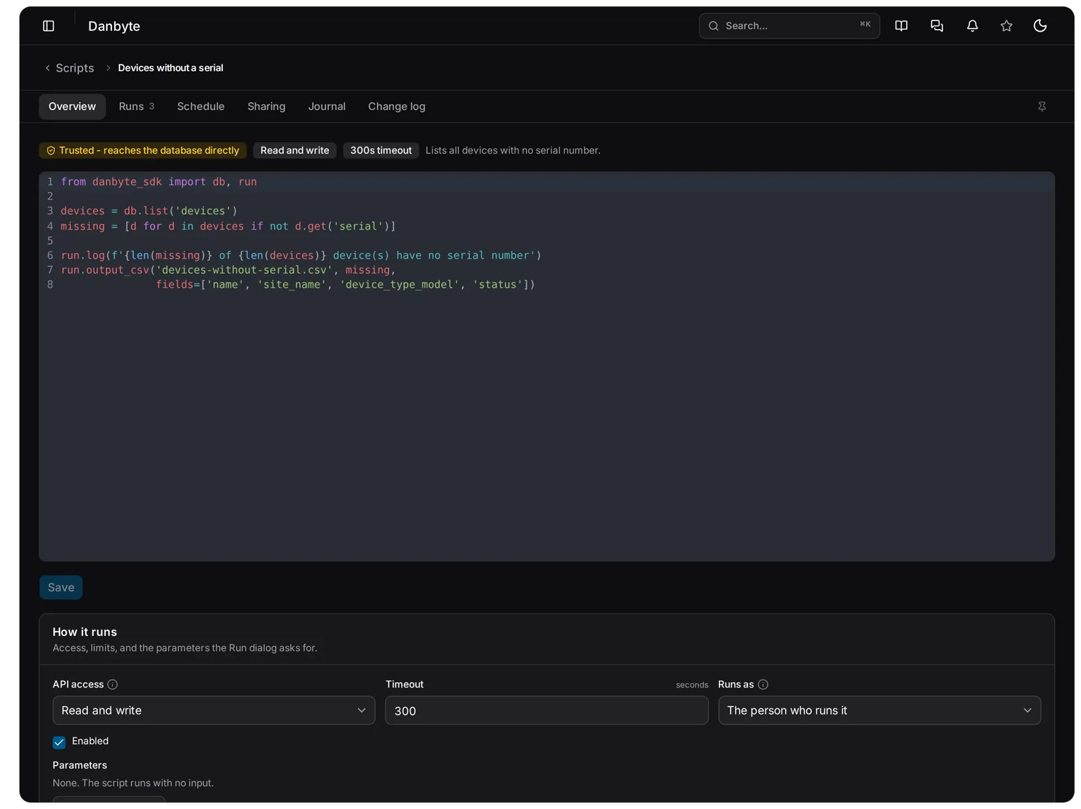This screenshot has width=1081, height=809.
Task: Click the Enabled label text
Action: click(91, 741)
